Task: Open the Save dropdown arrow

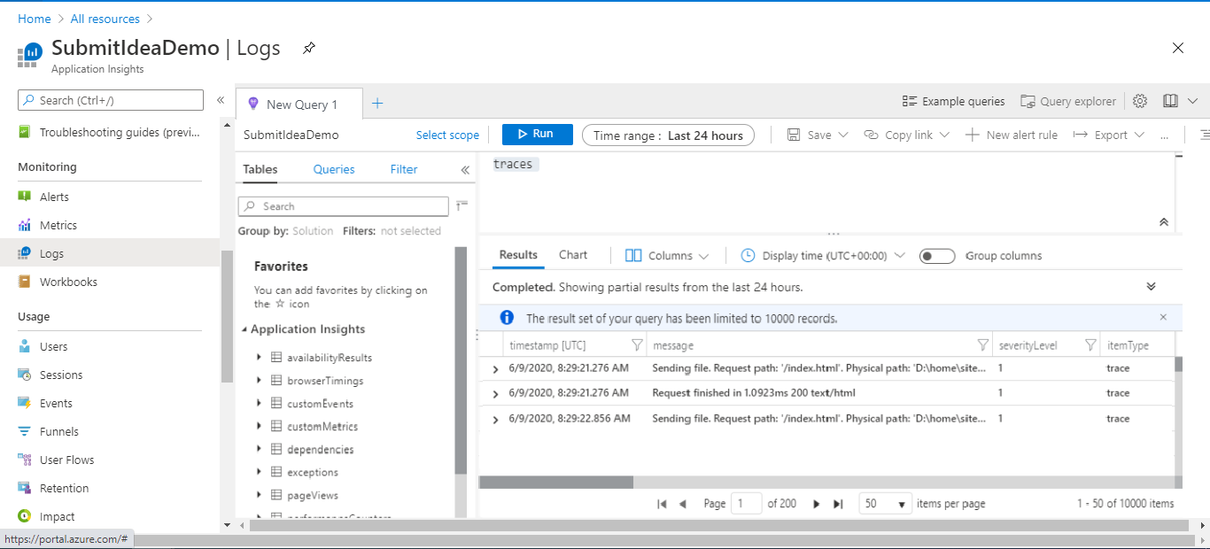Action: click(x=843, y=135)
